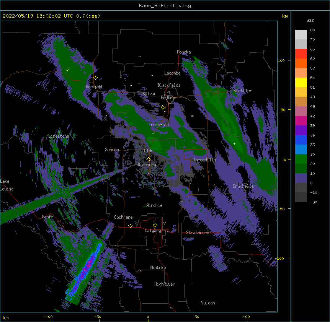Select the lightest gray 80–70 dBZ legend band
This screenshot has width=330, height=322.
pos(301,35)
